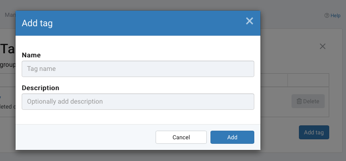Click the empty table header cell beside dialog

308,80
